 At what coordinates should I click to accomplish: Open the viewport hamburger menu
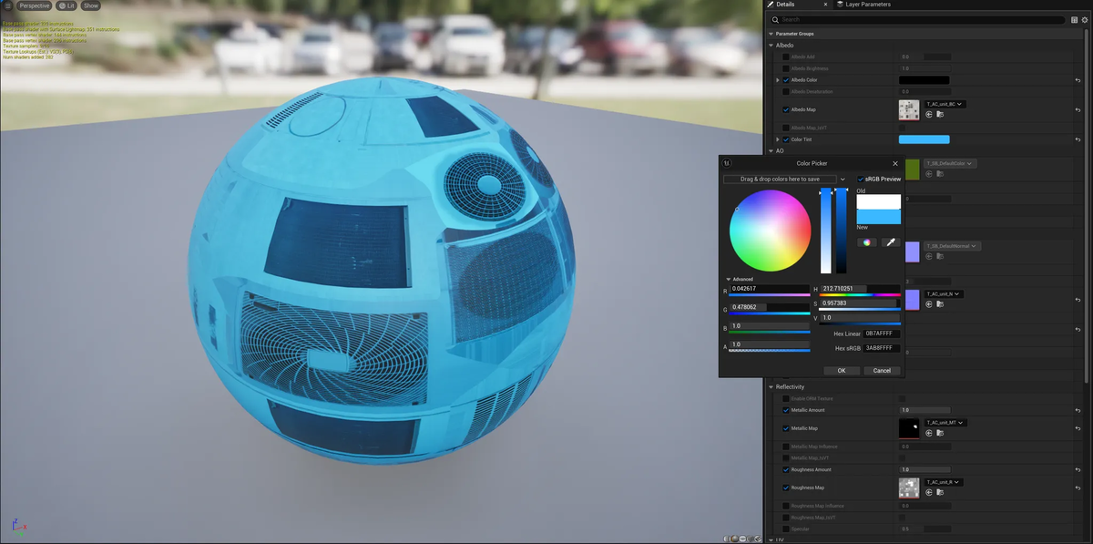coord(7,5)
